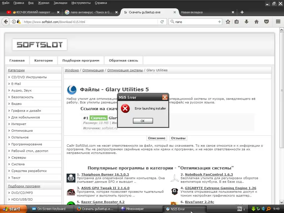
Task: Click the browser back arrow button
Action: click(x=6, y=22)
